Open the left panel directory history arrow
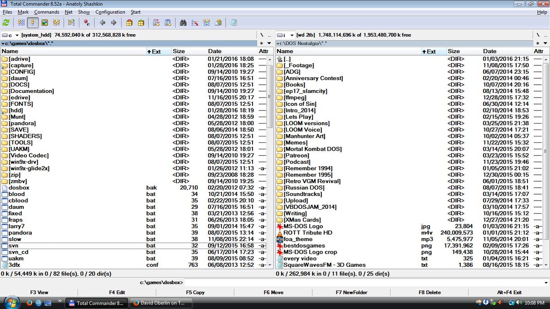Image resolution: width=550 pixels, height=309 pixels. pyautogui.click(x=270, y=43)
